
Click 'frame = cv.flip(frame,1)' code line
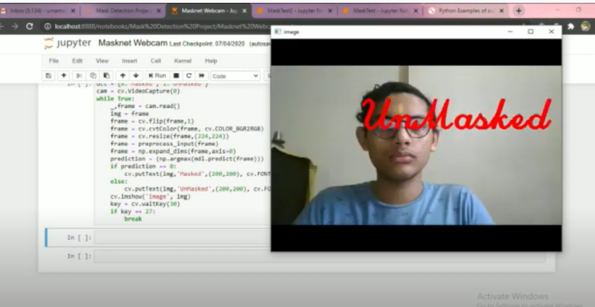coord(152,121)
